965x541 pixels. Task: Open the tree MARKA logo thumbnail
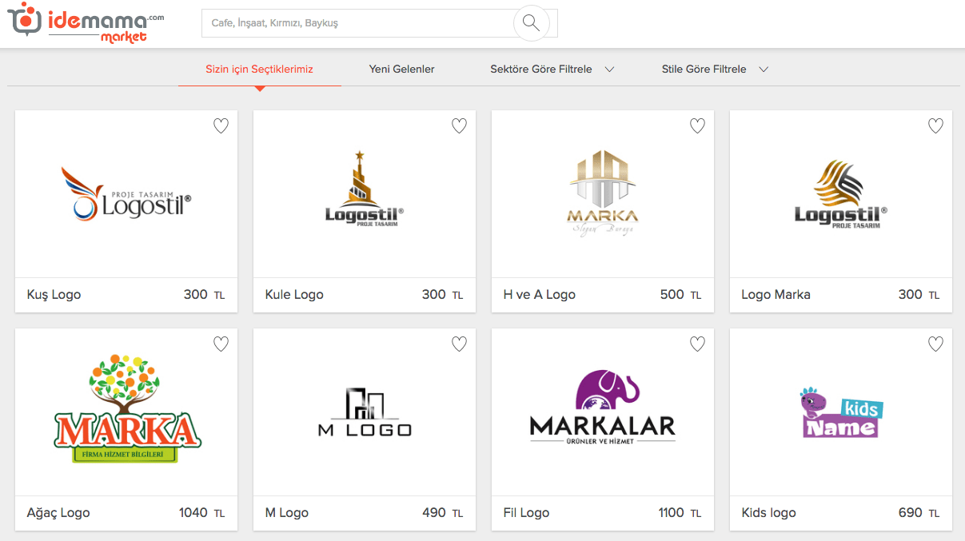point(126,410)
